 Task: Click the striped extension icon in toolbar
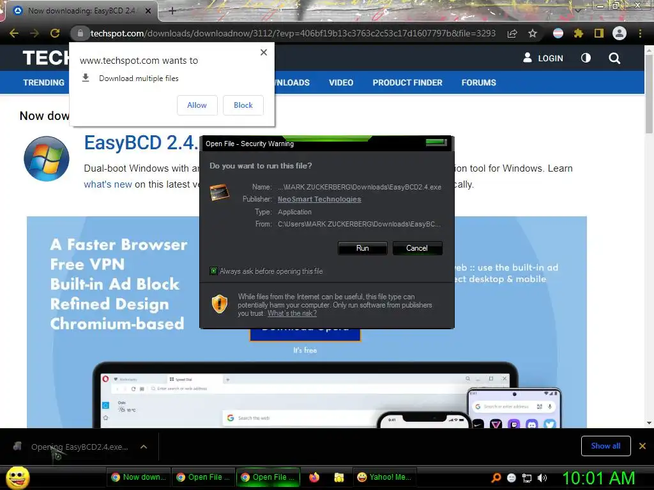pyautogui.click(x=558, y=33)
